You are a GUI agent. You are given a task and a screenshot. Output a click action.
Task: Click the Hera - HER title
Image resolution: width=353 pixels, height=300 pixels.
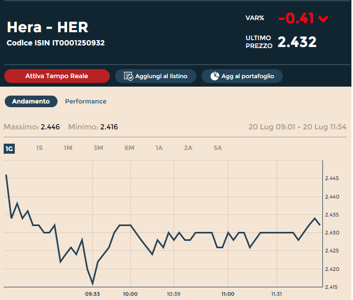(x=47, y=27)
